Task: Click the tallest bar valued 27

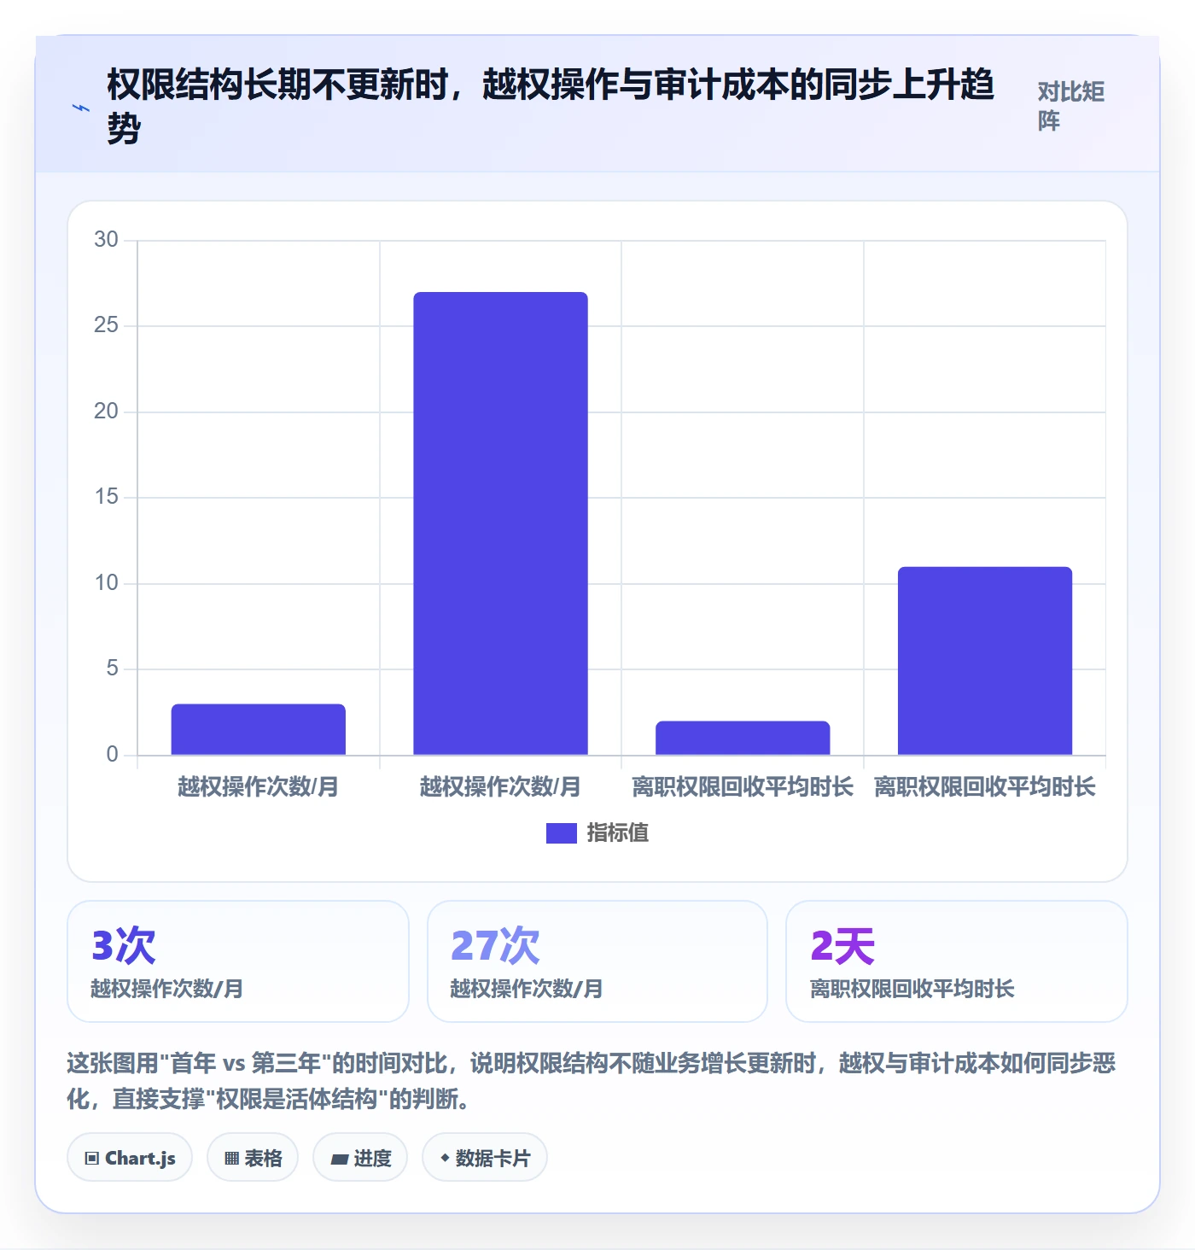Action: pyautogui.click(x=501, y=523)
